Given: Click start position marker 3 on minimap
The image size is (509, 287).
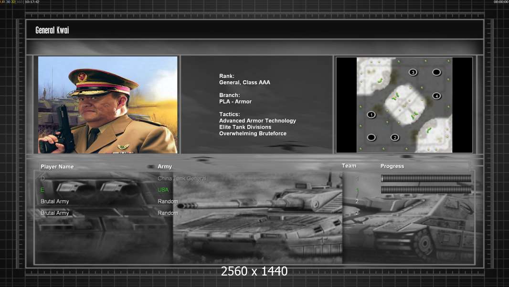Looking at the screenshot, I should pyautogui.click(x=413, y=72).
